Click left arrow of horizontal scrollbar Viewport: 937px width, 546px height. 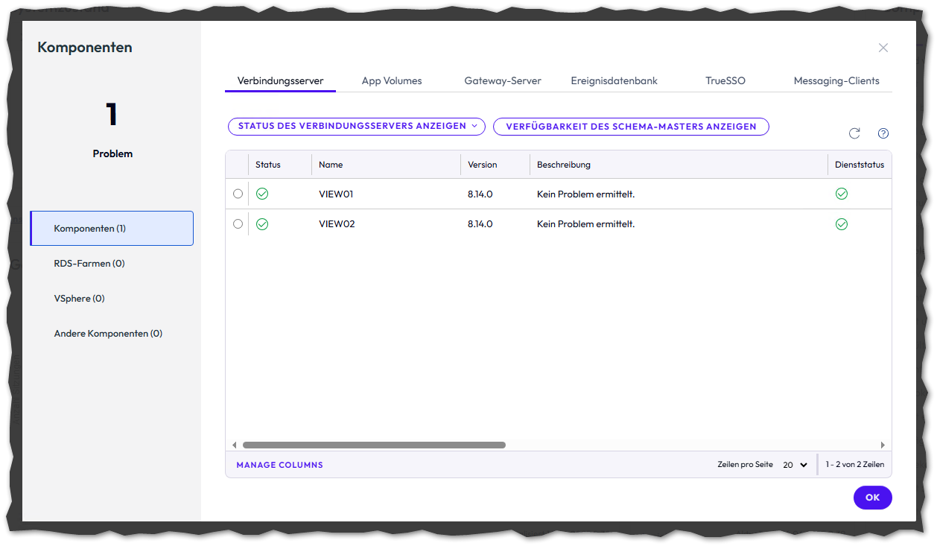click(234, 445)
